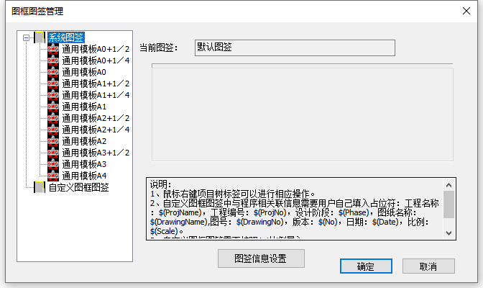This screenshot has height=288, width=483.
Task: Click DWG icon beside 通用模板A1+1/2
Action: coord(53,84)
